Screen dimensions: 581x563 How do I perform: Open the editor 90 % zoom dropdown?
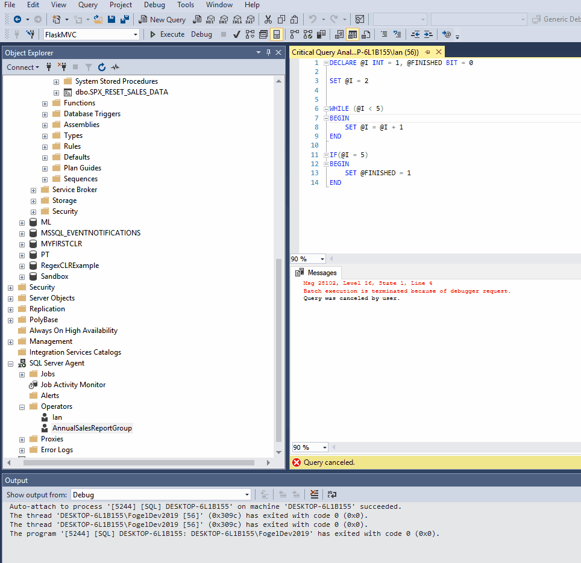[322, 259]
